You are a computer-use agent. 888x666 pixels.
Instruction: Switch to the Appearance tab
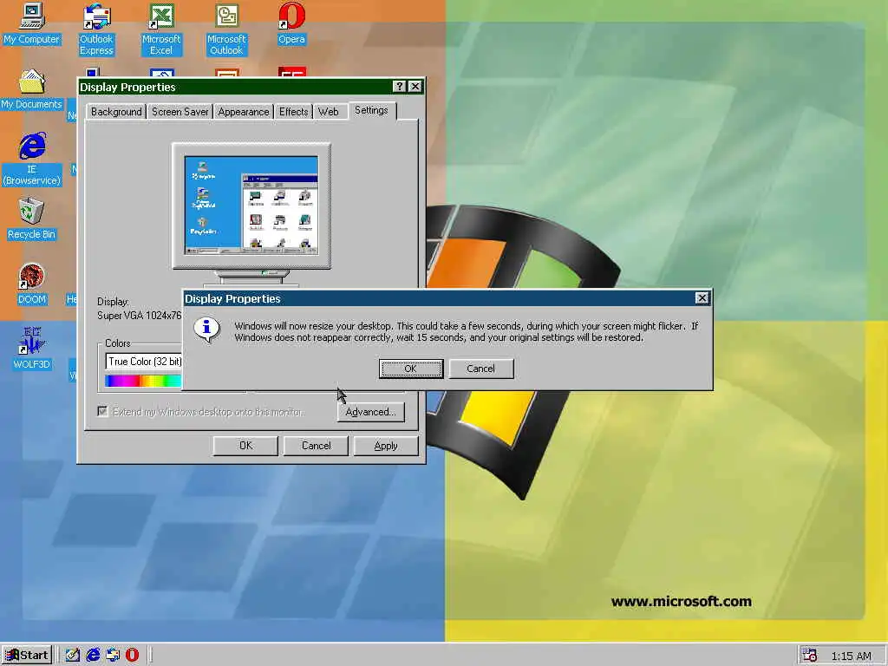[244, 112]
